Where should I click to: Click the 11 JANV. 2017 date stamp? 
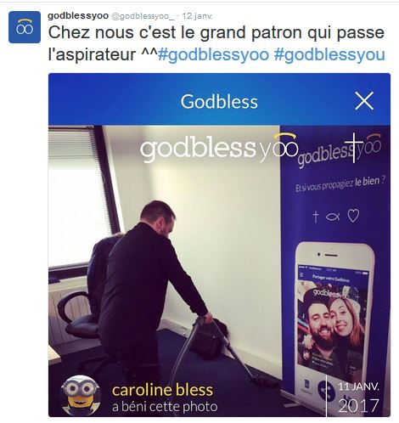tap(358, 398)
